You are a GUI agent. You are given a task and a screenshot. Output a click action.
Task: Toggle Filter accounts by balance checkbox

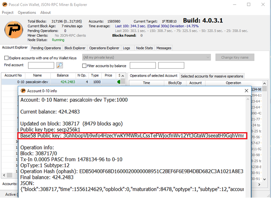coord(84,66)
